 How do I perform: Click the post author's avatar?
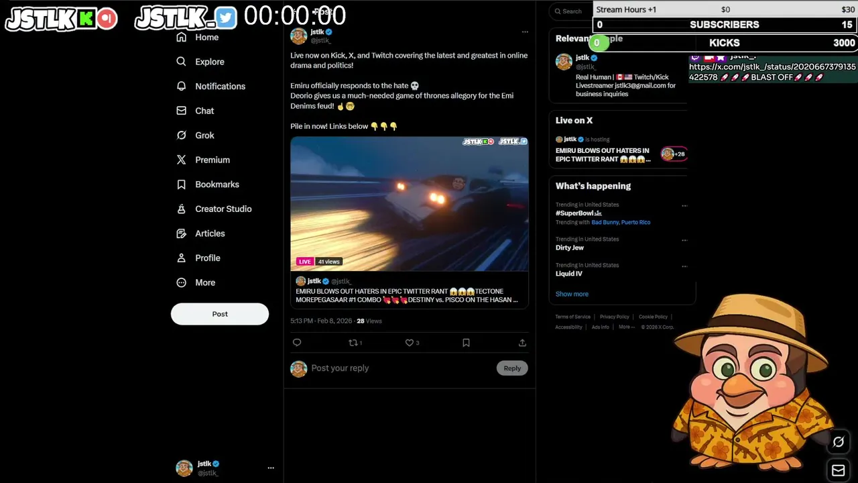point(299,36)
